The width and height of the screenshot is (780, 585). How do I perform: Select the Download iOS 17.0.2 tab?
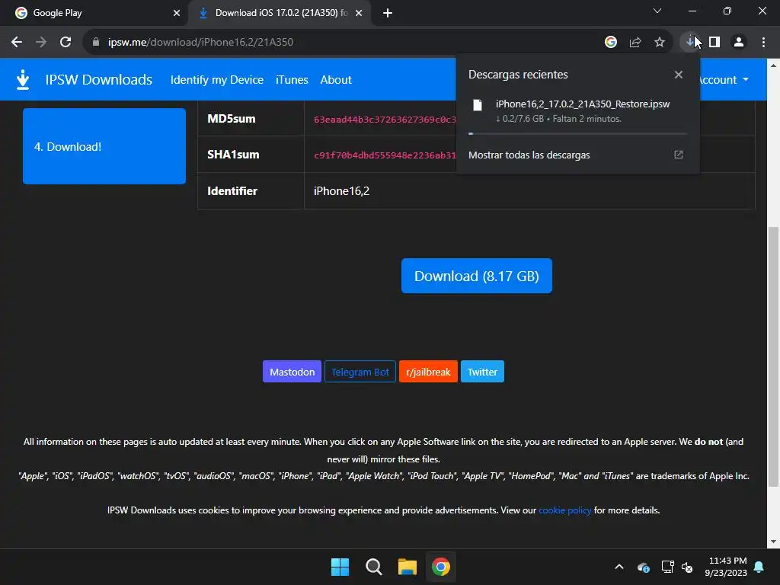point(280,13)
